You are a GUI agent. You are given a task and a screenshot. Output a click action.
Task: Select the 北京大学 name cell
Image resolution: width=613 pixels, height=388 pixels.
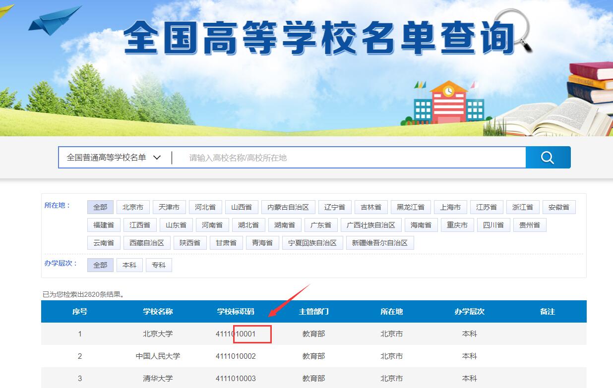158,334
